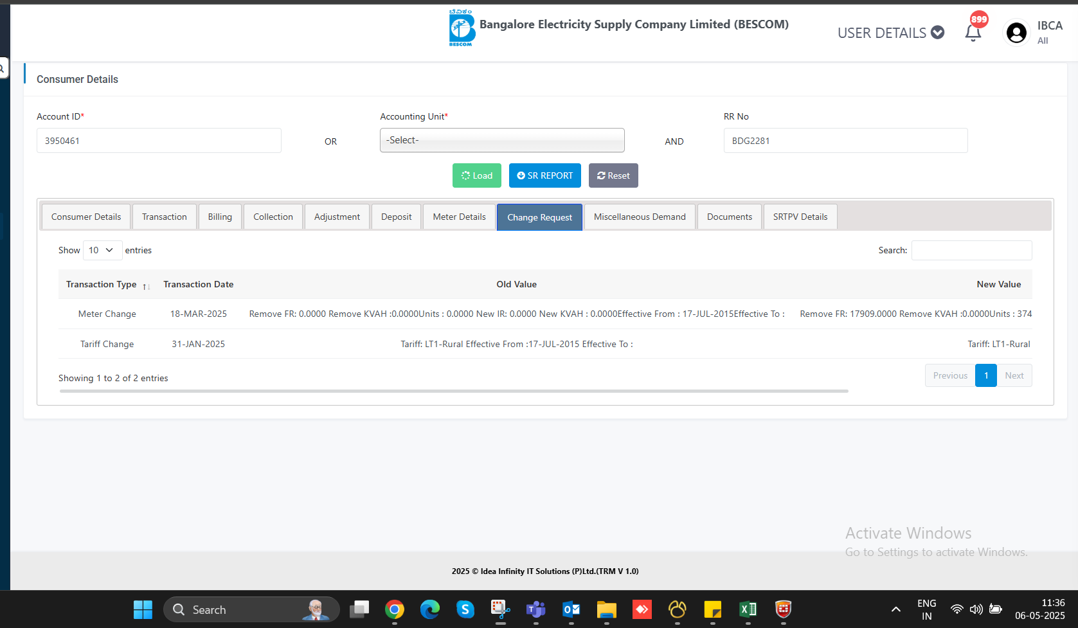
Task: Open Skype from taskbar
Action: tap(465, 609)
